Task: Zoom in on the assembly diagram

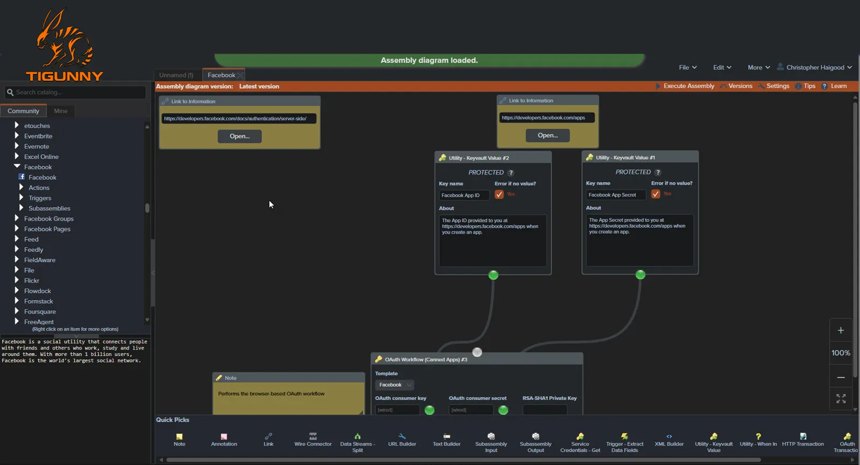Action: coord(841,330)
